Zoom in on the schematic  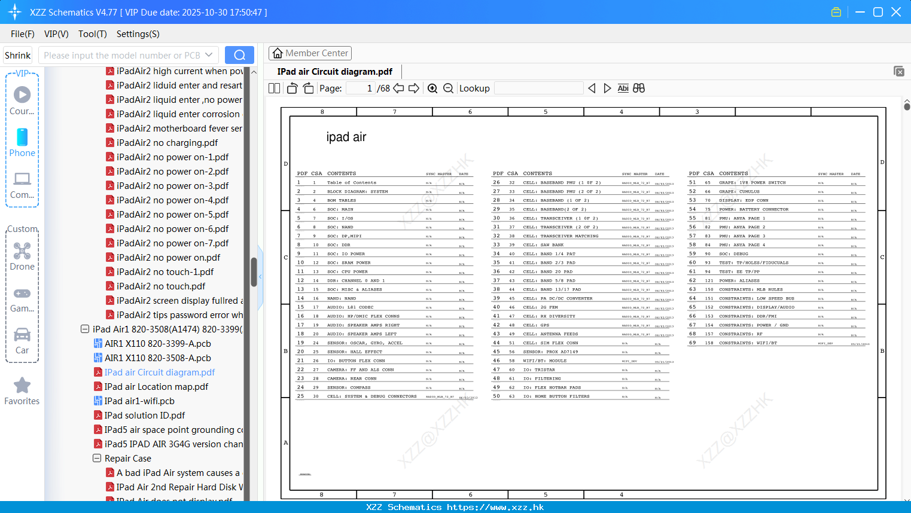point(432,88)
